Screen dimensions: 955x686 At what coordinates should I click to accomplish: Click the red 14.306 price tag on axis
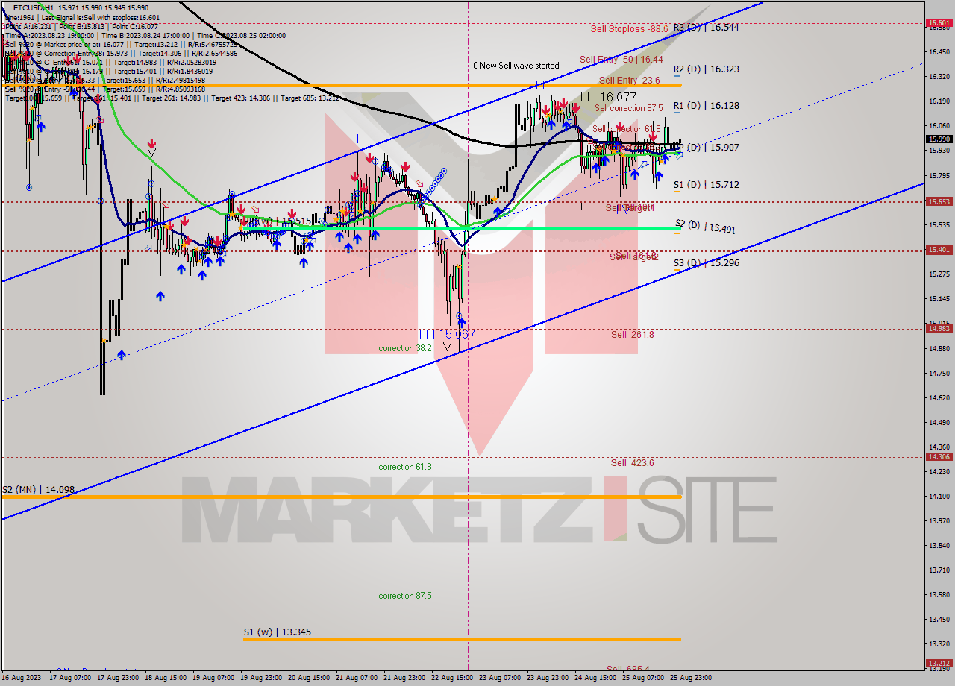click(938, 457)
